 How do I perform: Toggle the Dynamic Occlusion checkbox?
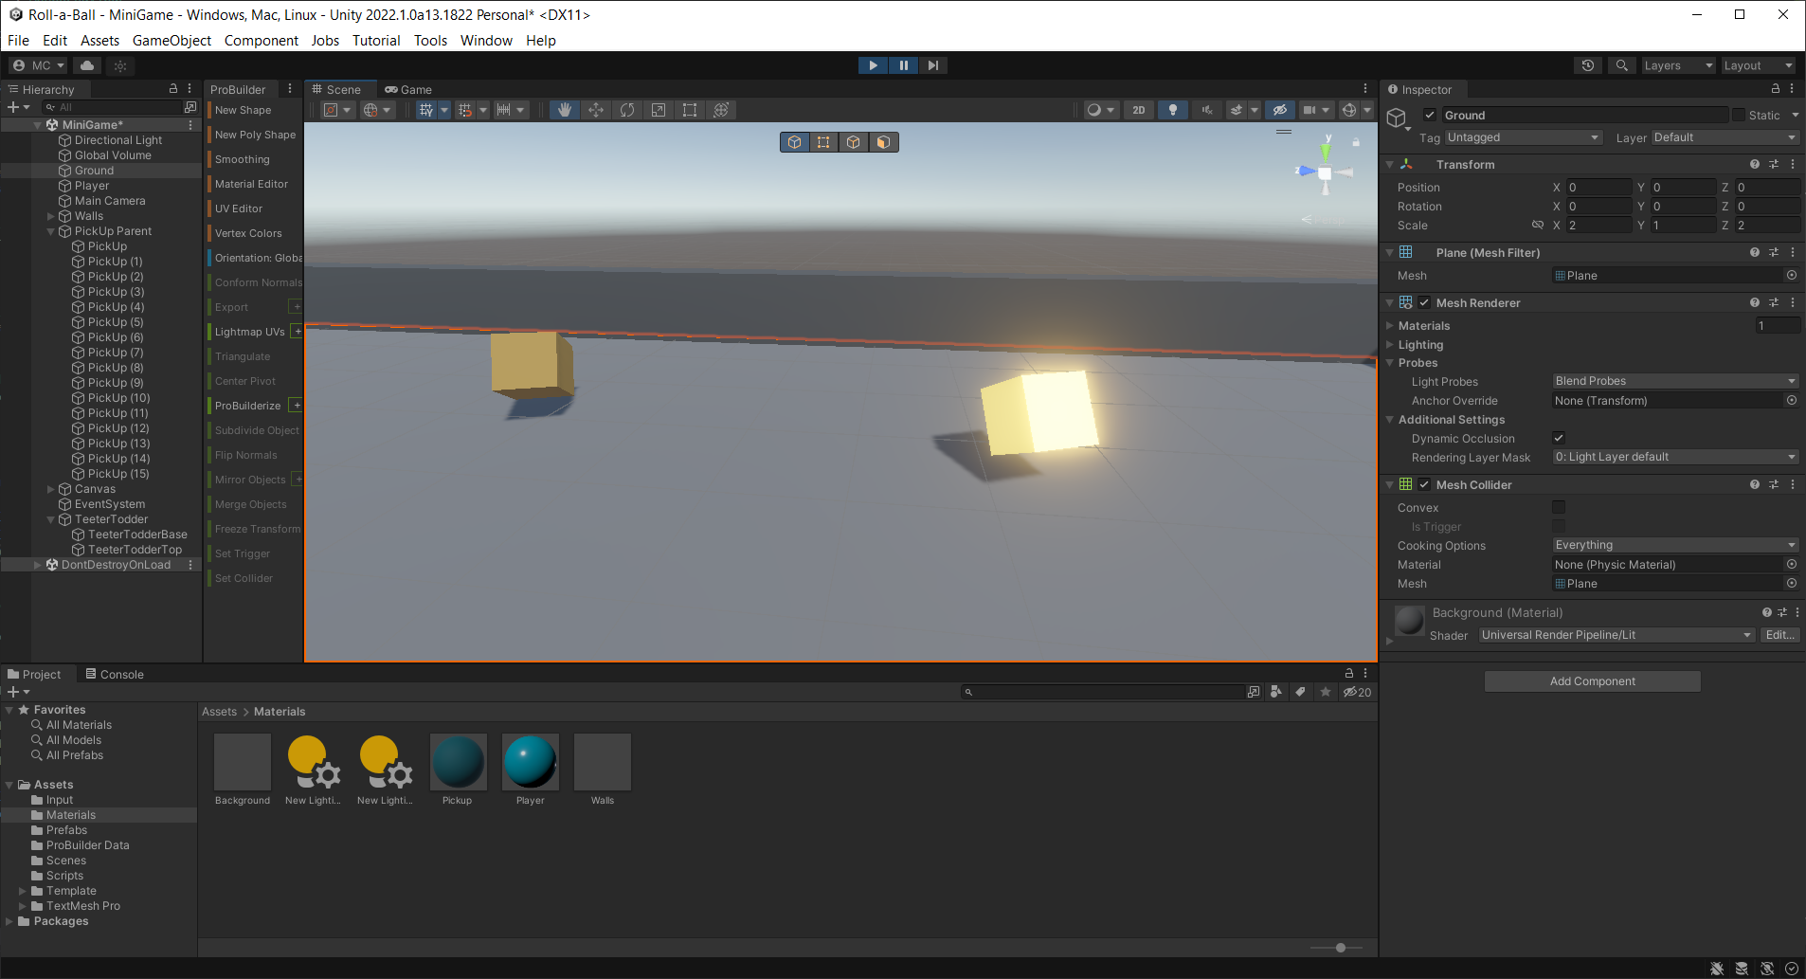tap(1559, 438)
